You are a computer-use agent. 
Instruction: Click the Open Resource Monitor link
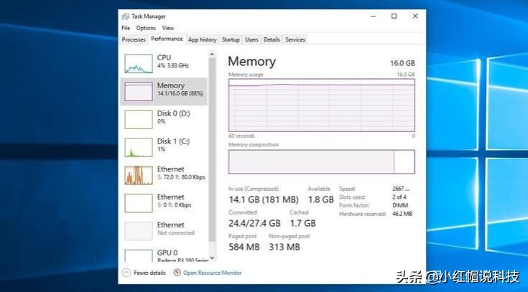[212, 273]
